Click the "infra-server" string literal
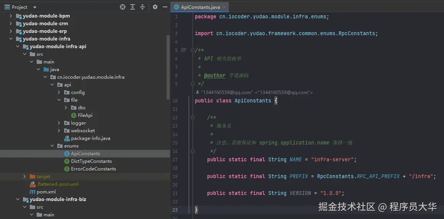Image resolution: width=444 pixels, height=219 pixels. tap(332, 159)
